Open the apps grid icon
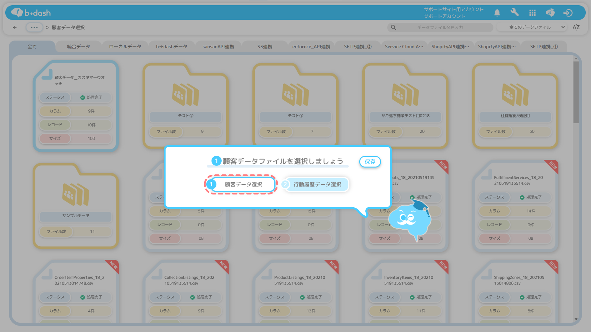 coord(532,13)
